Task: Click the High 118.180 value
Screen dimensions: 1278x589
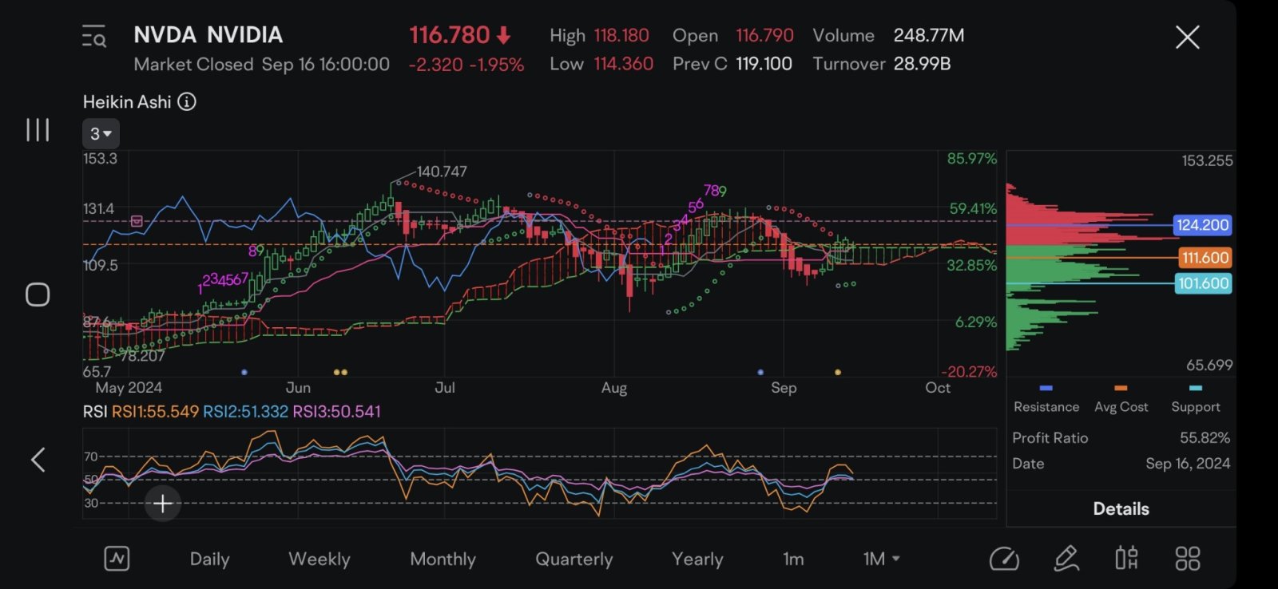Action: click(x=621, y=36)
